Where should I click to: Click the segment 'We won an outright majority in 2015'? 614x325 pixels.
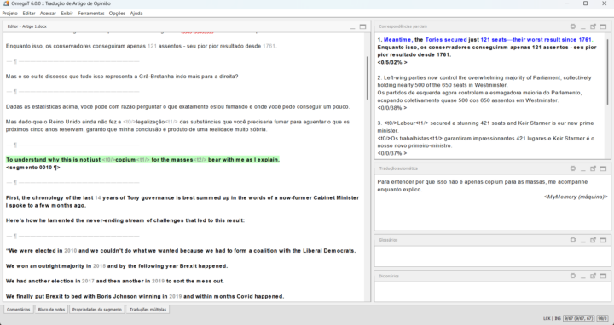(x=117, y=266)
